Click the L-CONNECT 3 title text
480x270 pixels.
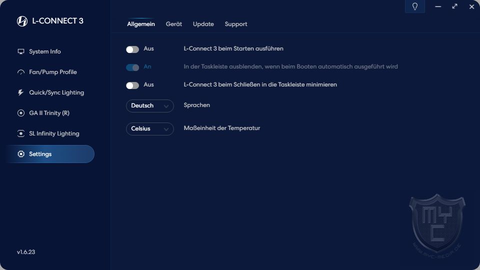coord(57,21)
